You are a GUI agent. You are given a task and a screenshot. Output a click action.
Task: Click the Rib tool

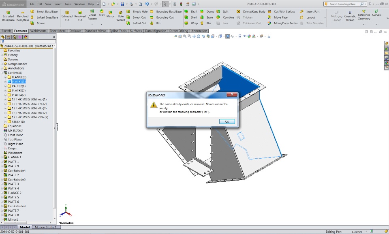tap(155, 23)
